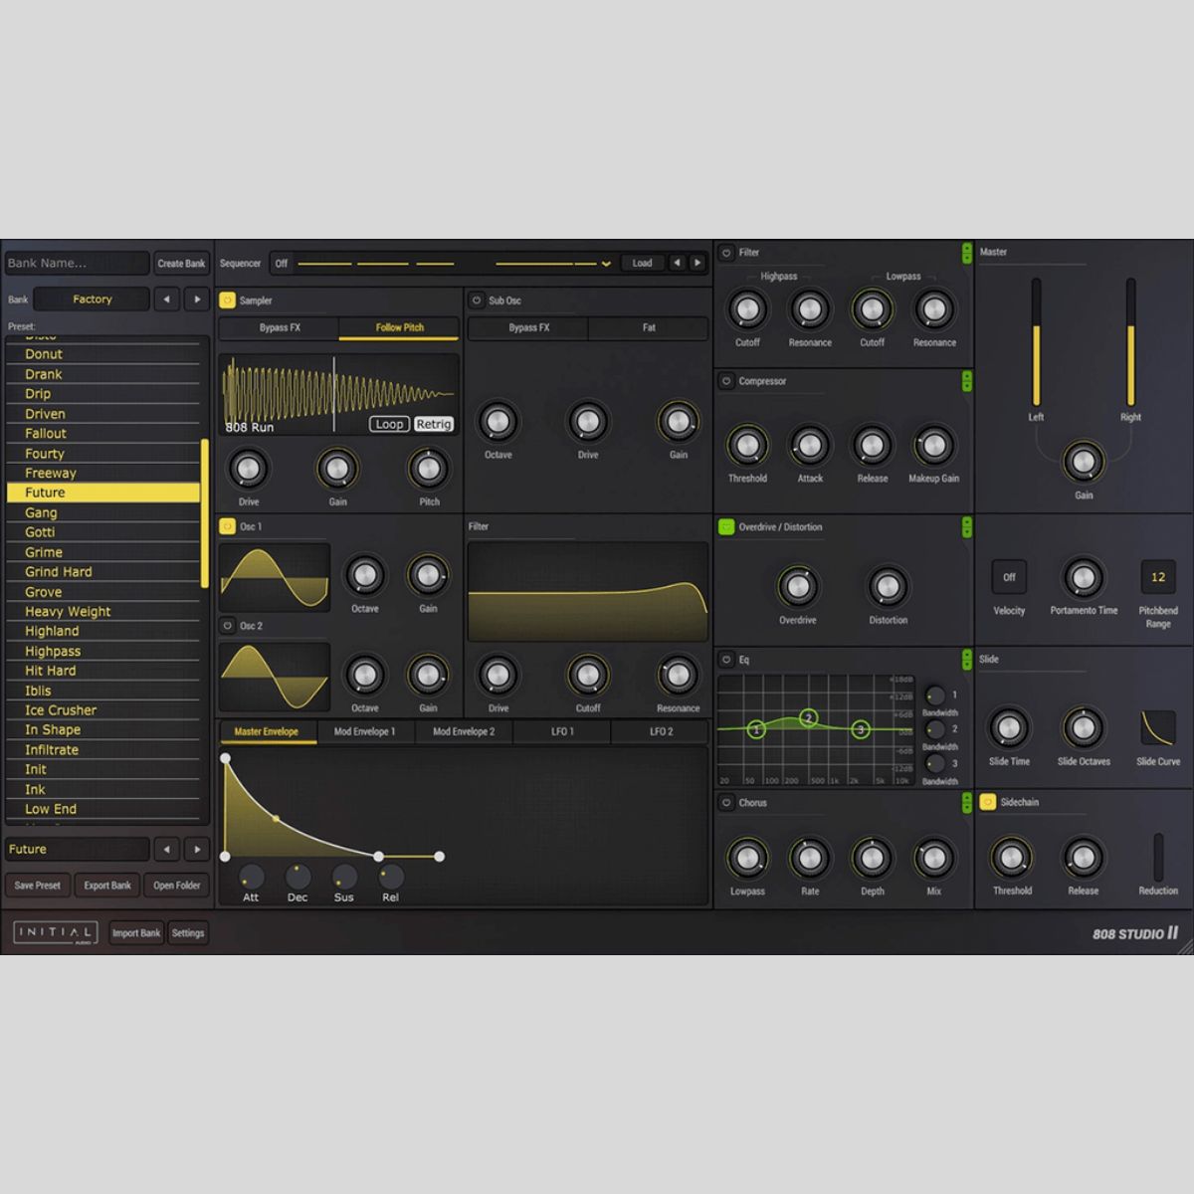This screenshot has height=1194, width=1194.
Task: Click the Chorus Depth knob
Action: point(872,858)
